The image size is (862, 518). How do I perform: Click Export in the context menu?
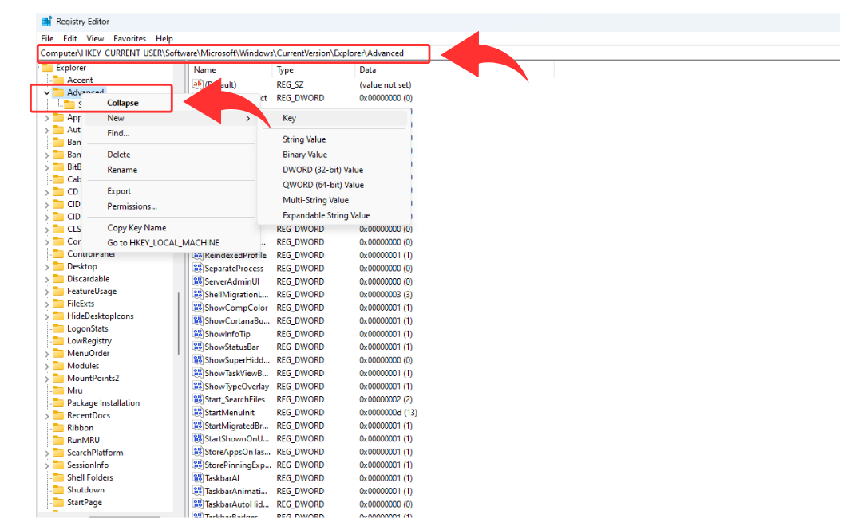pos(119,191)
